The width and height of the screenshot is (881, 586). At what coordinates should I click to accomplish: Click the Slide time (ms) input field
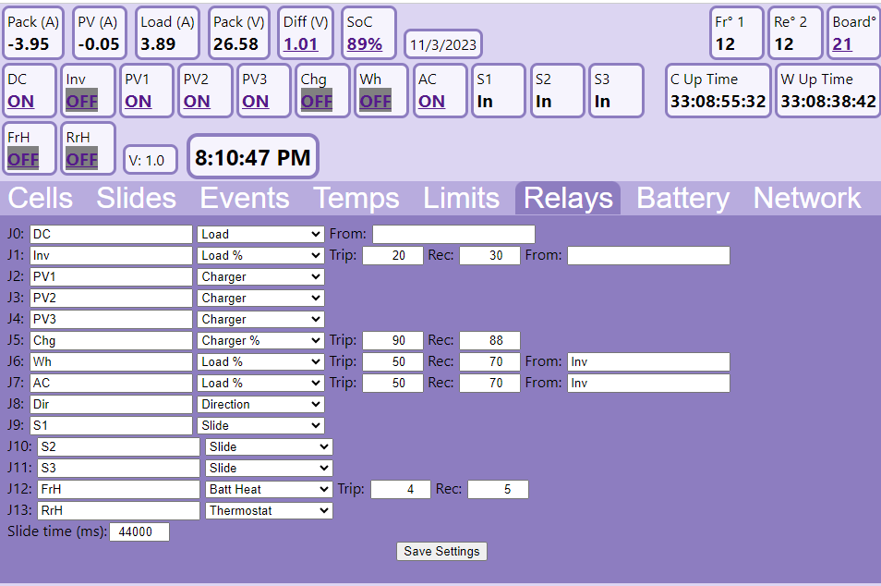[139, 531]
